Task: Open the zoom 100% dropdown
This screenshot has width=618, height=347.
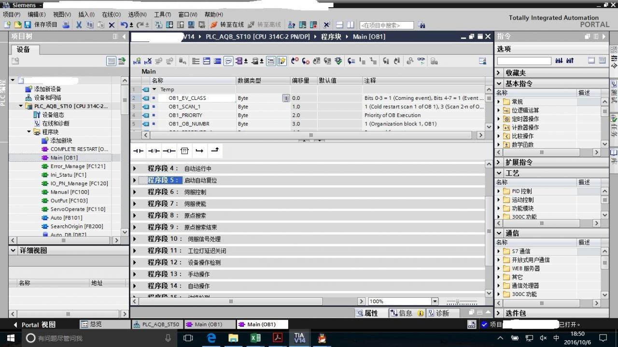Action: point(435,301)
